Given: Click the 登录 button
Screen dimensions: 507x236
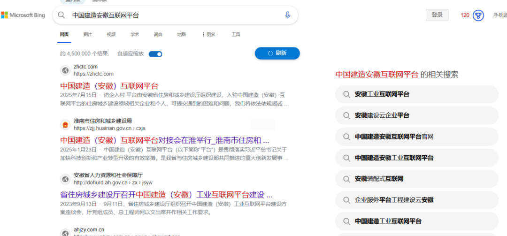Looking at the screenshot, I should 437,15.
